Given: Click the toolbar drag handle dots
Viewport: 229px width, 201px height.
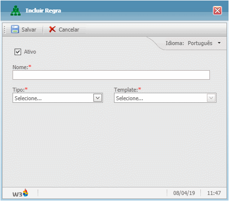Looking at the screenshot, I should coord(5,30).
